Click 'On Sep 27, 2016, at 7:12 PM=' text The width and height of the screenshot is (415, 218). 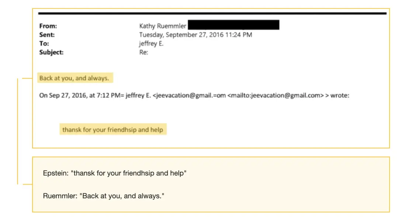click(x=82, y=96)
